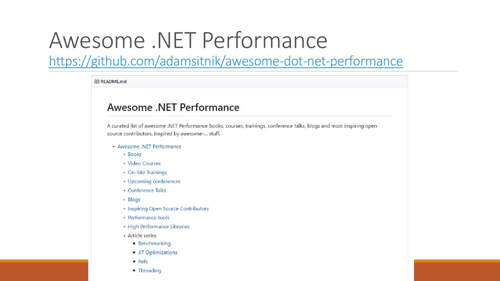Click the Article series list item
Screen dimensions: 500x281
142,236
